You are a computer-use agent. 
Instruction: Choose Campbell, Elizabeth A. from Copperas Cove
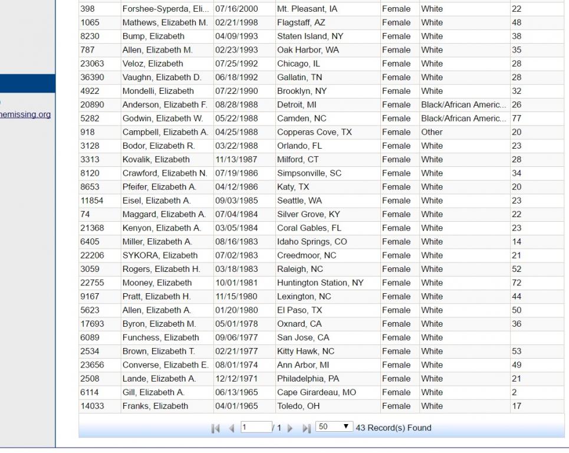coord(165,132)
